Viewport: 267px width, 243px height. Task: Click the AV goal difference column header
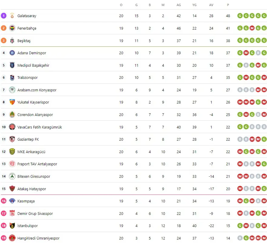coord(211,5)
